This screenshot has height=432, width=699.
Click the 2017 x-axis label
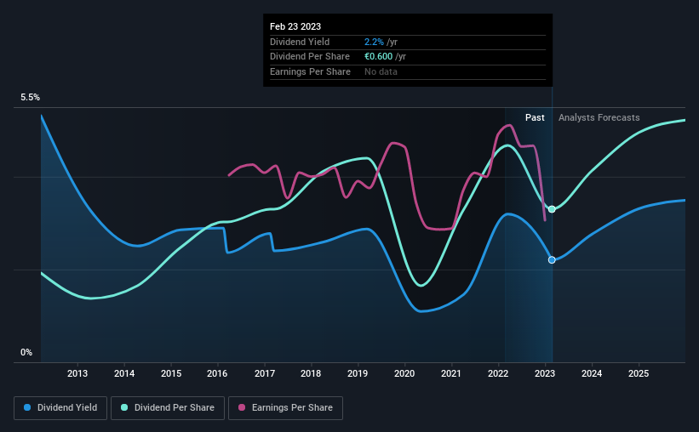(x=265, y=373)
